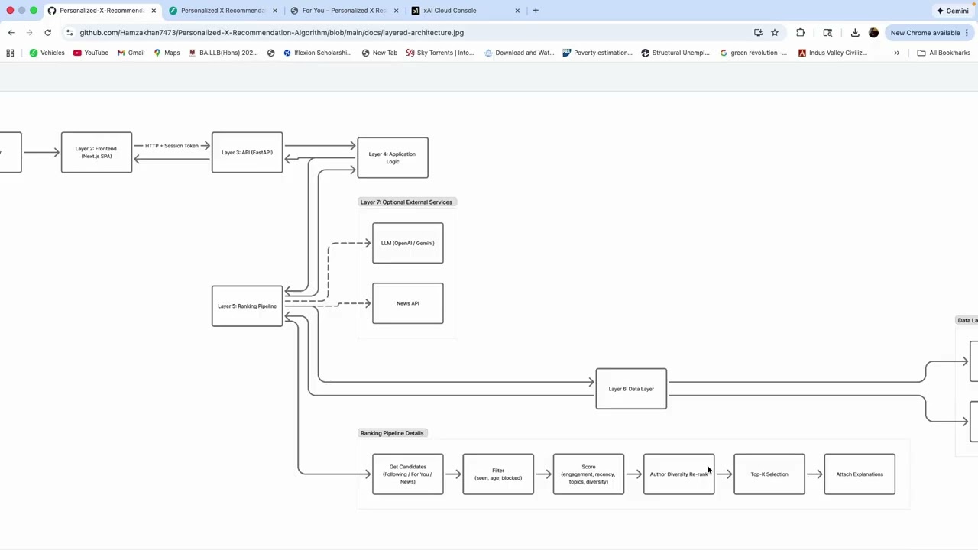Show more bookmarks chevron

click(896, 53)
